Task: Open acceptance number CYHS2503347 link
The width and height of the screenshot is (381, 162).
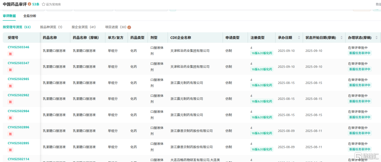Action: tap(18, 63)
